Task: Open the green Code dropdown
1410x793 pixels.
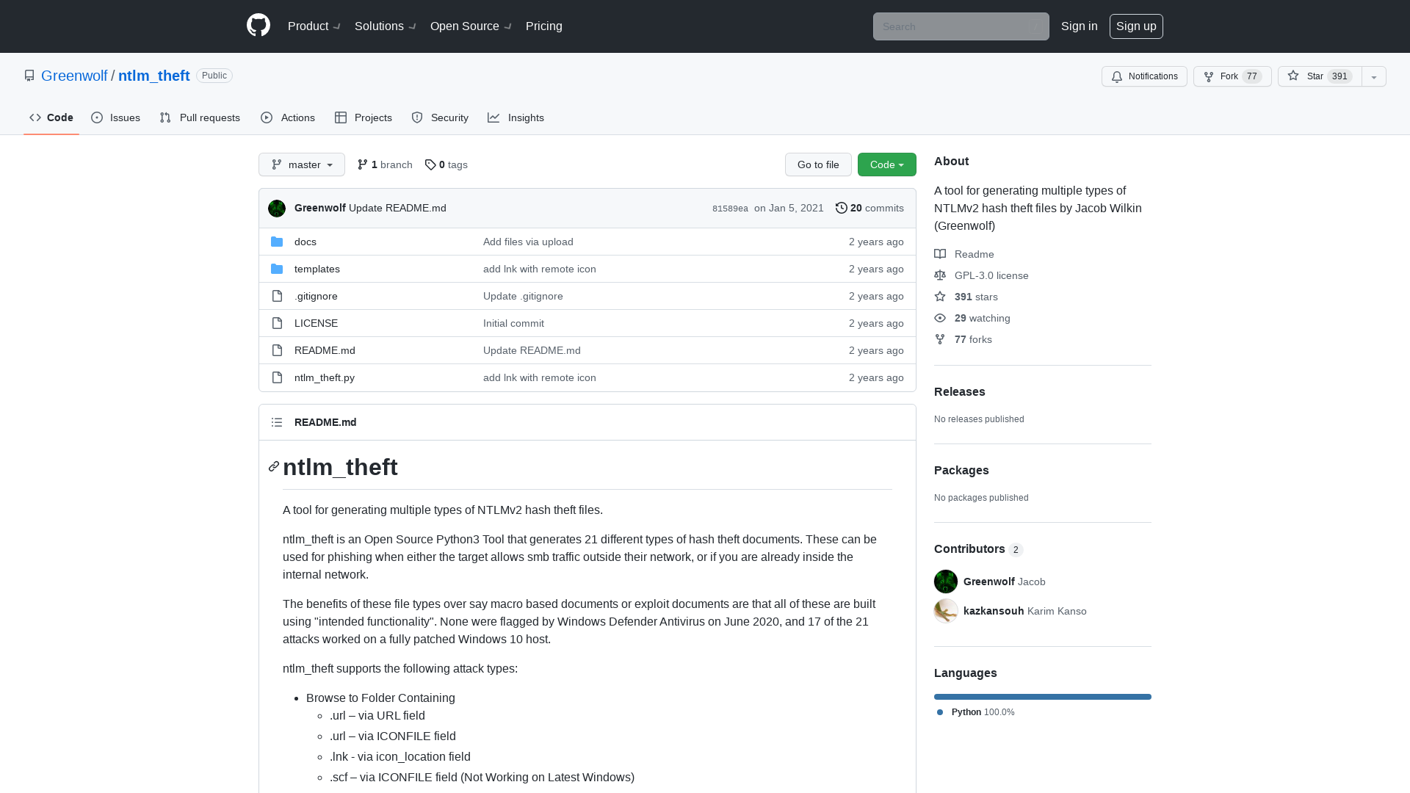Action: coord(886,164)
